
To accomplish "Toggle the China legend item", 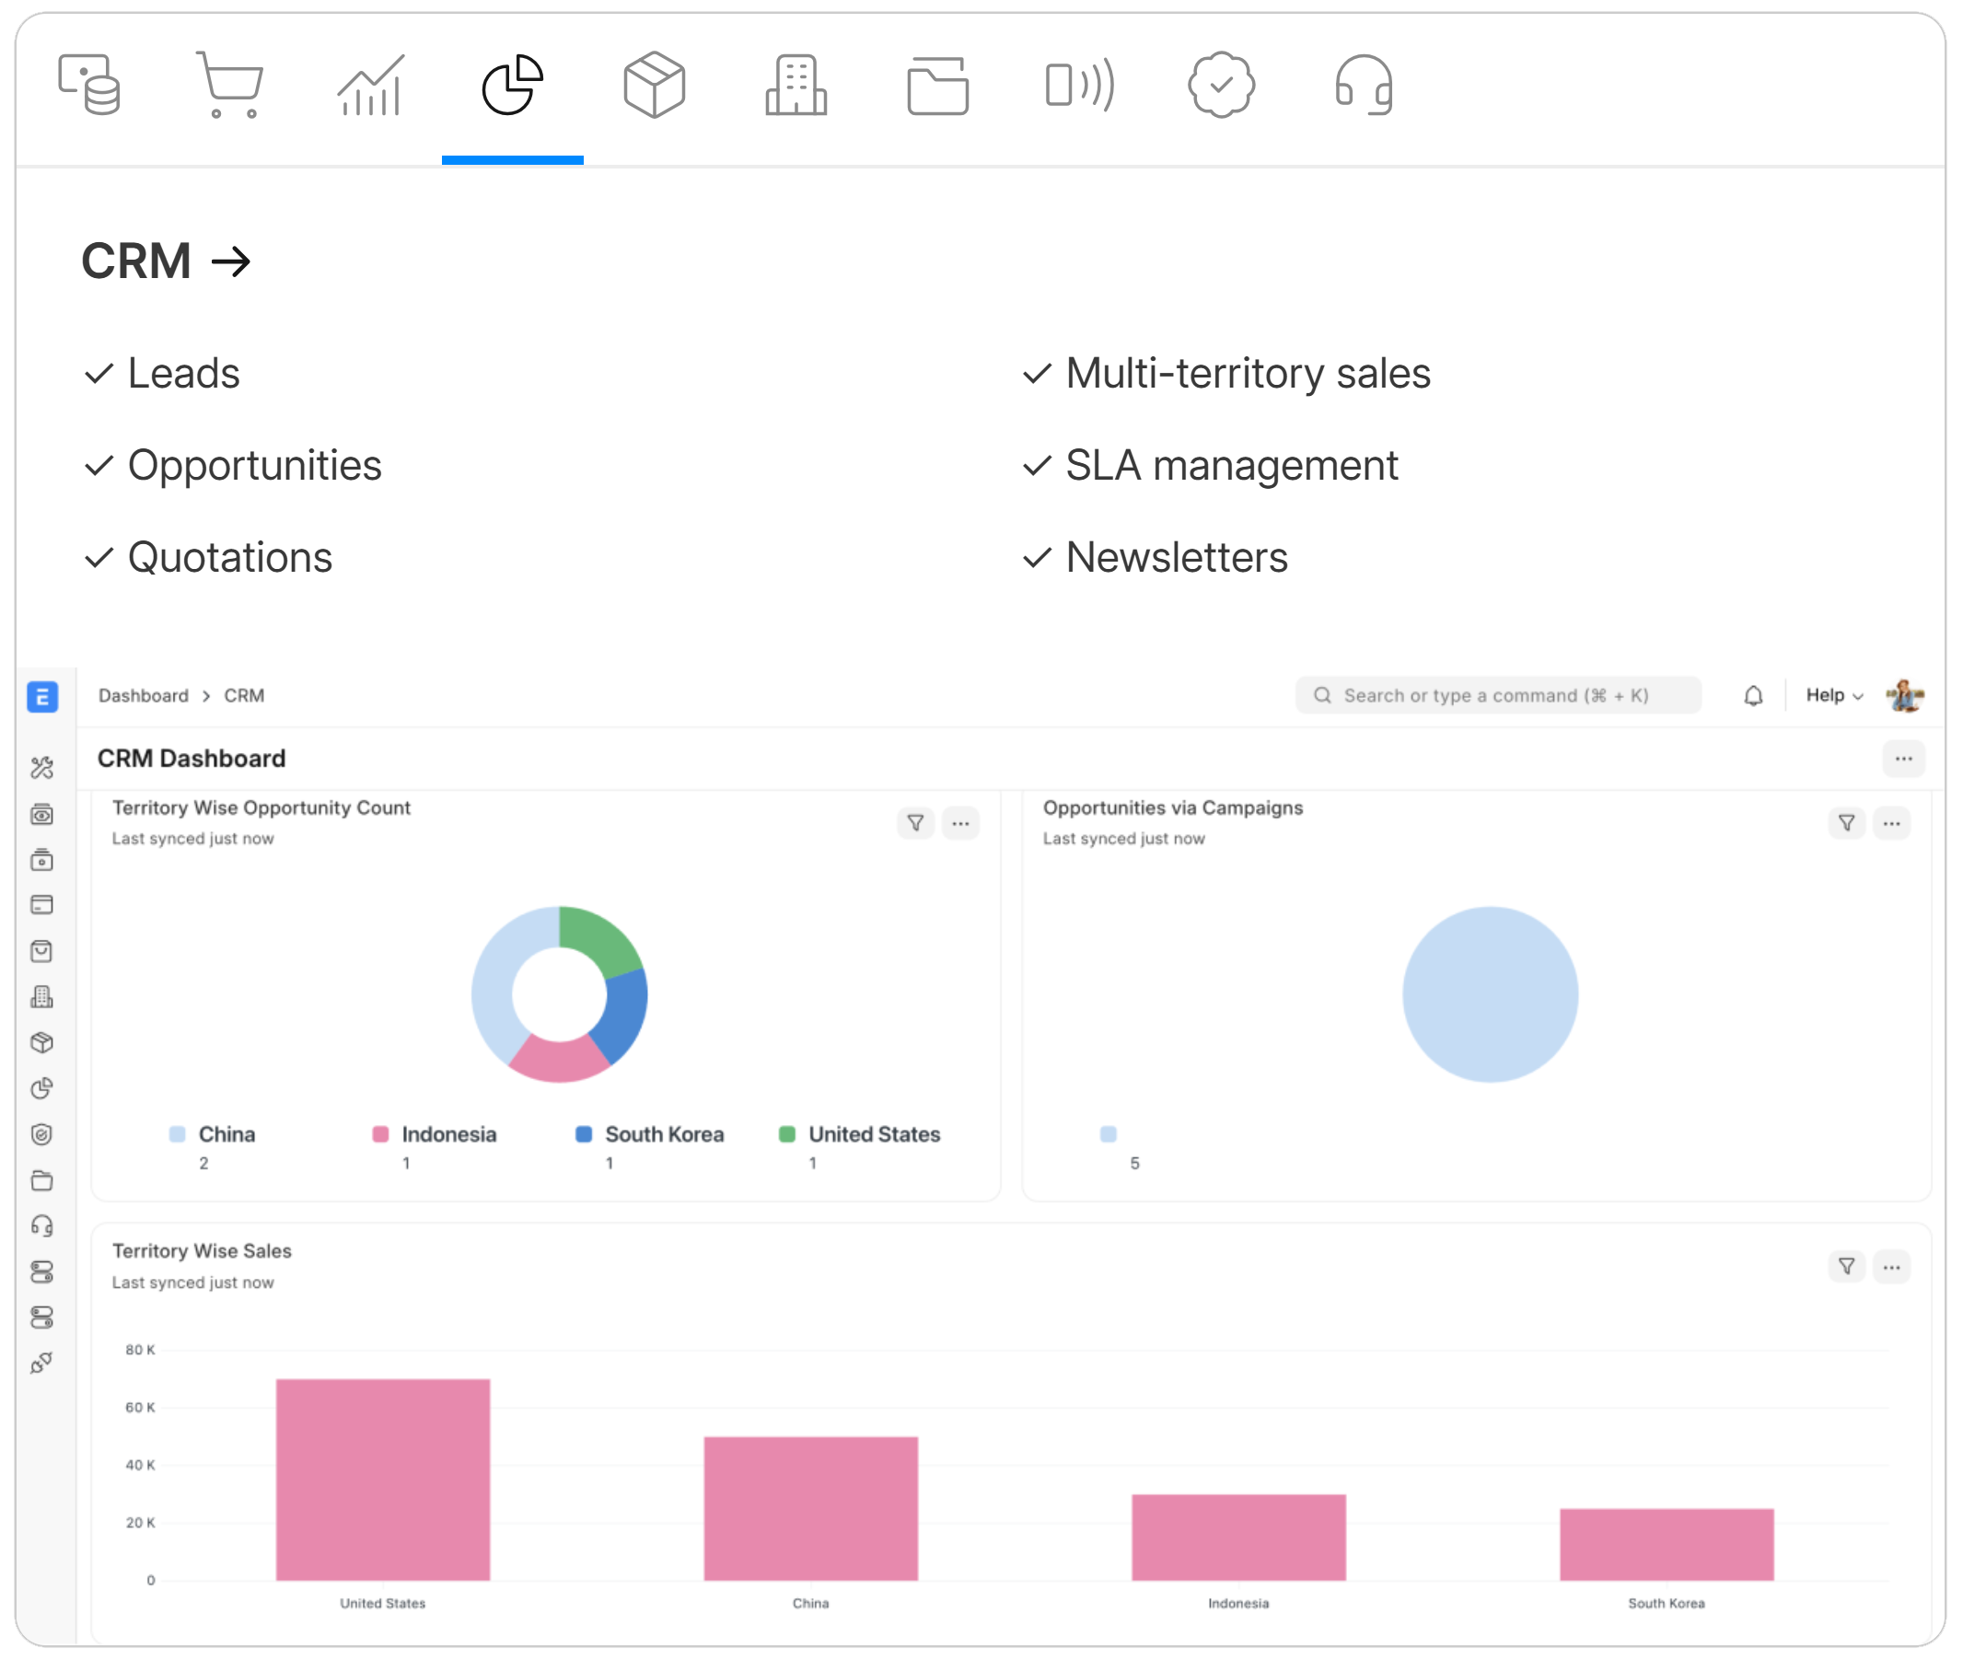I will 226,1134.
